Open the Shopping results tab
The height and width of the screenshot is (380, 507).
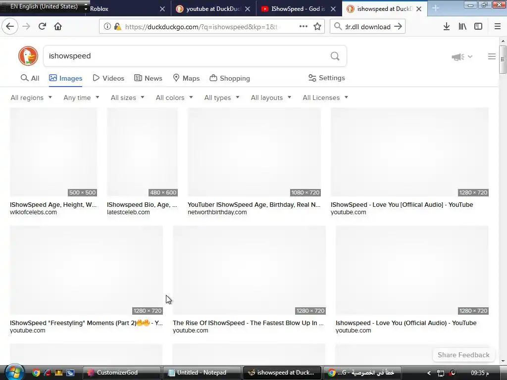[230, 78]
